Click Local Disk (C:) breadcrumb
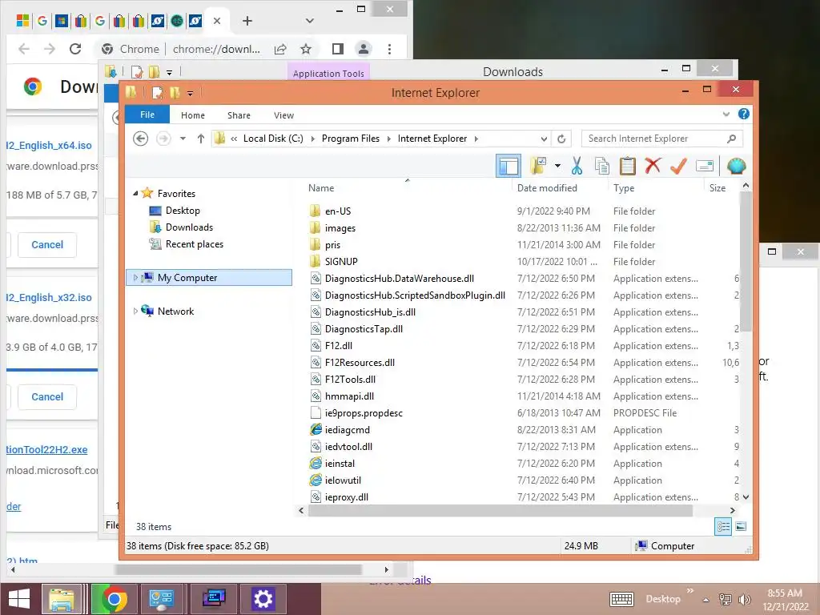Screen dimensions: 820x615 tap(273, 139)
